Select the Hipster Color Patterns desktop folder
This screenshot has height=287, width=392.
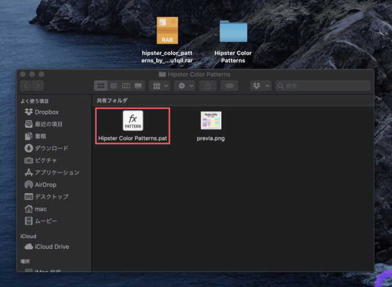click(233, 31)
